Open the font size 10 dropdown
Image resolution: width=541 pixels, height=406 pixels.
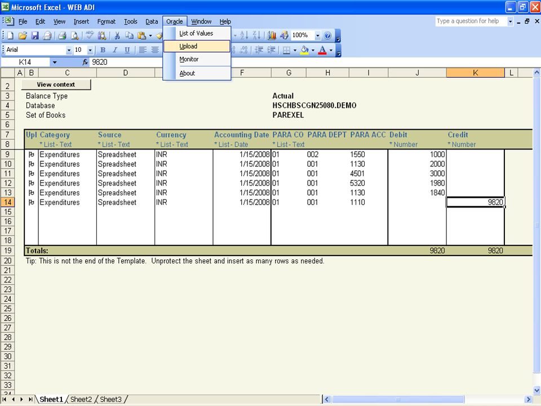coord(90,50)
